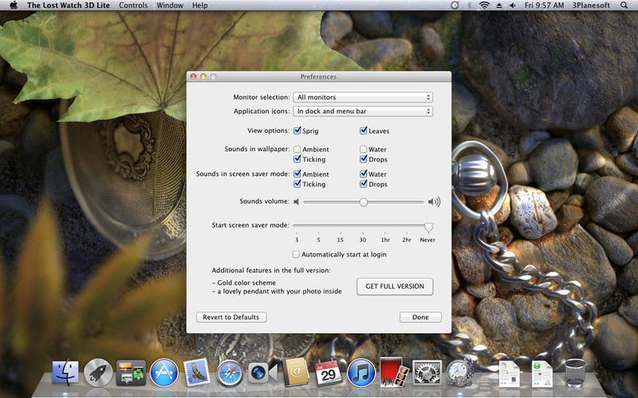Open Address Book icon in dock

click(x=296, y=372)
